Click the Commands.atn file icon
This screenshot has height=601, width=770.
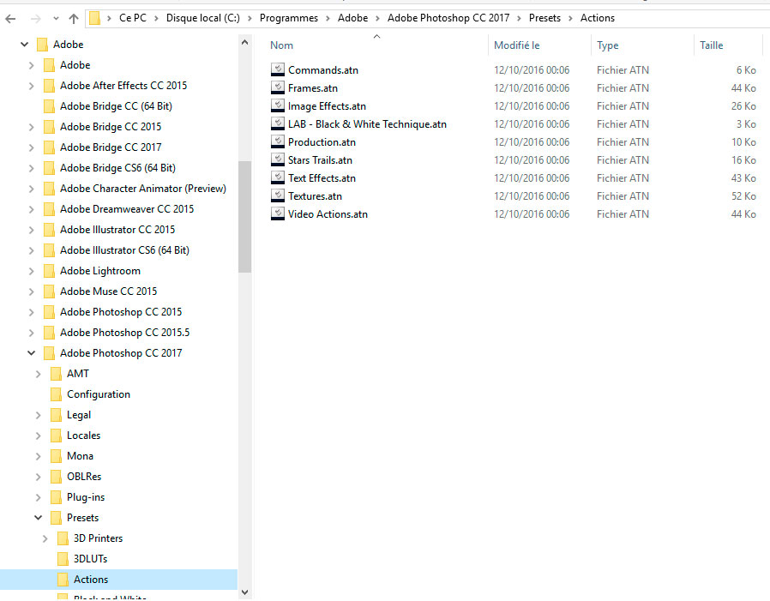coord(277,69)
